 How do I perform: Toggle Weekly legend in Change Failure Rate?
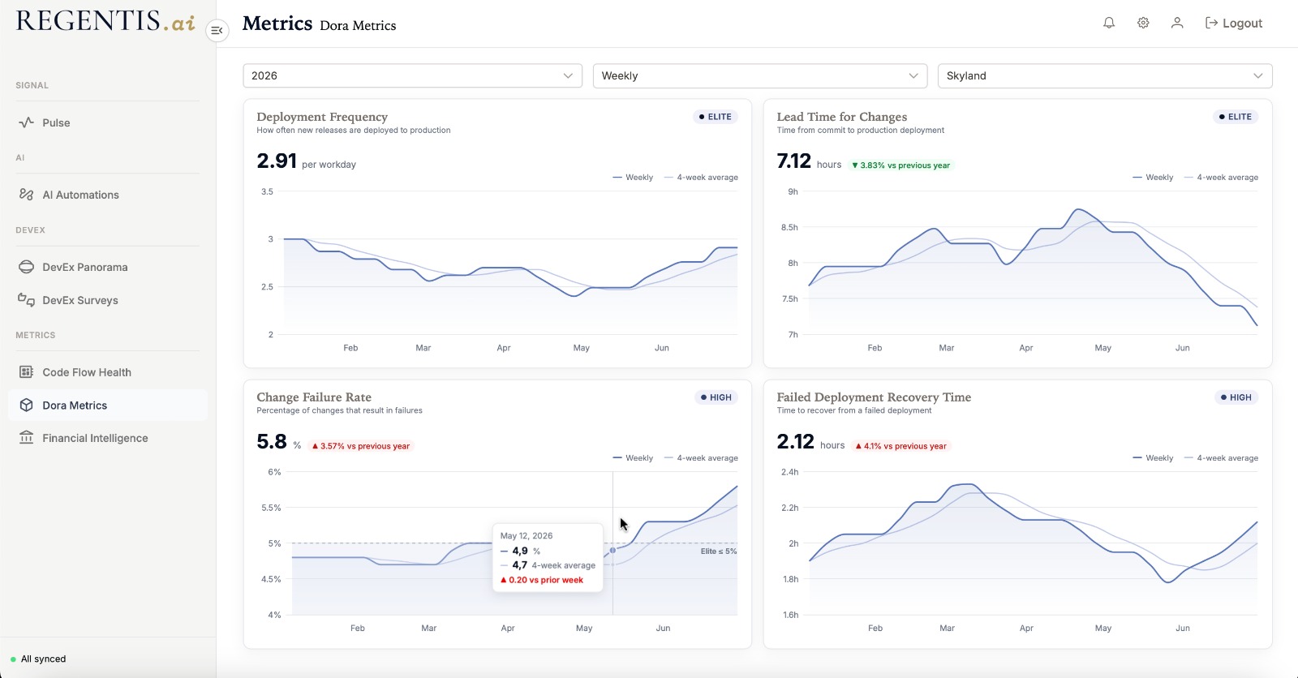pyautogui.click(x=633, y=458)
